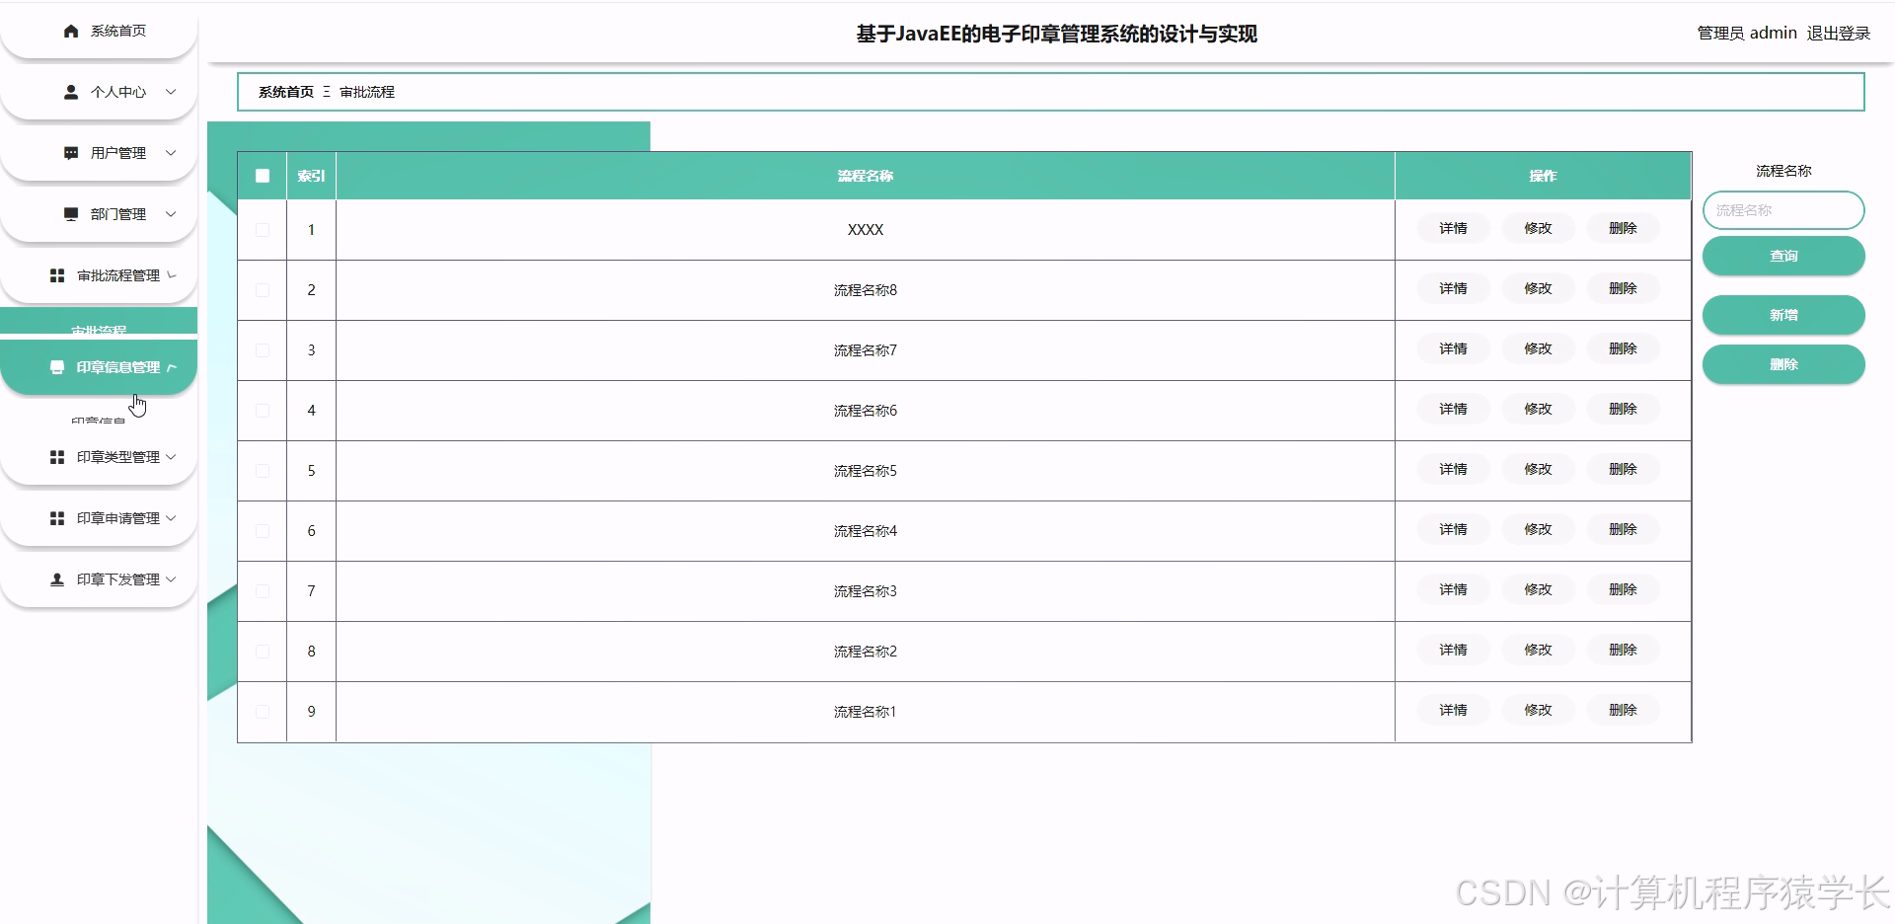Click 删除 for 流程名称6
The image size is (1895, 924).
1623,409
